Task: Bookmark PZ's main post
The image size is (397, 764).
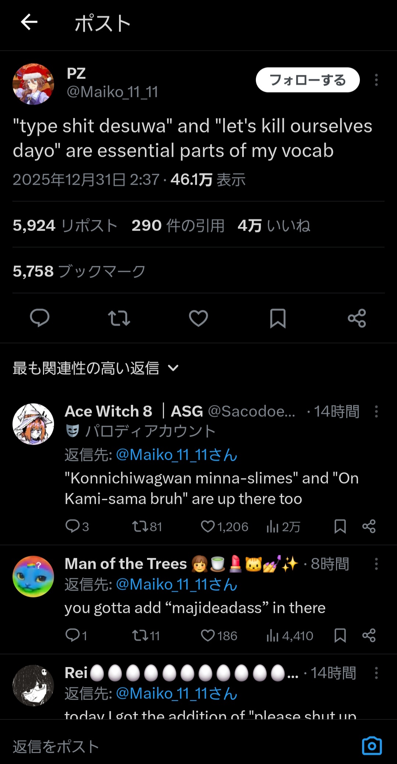Action: coord(278,318)
